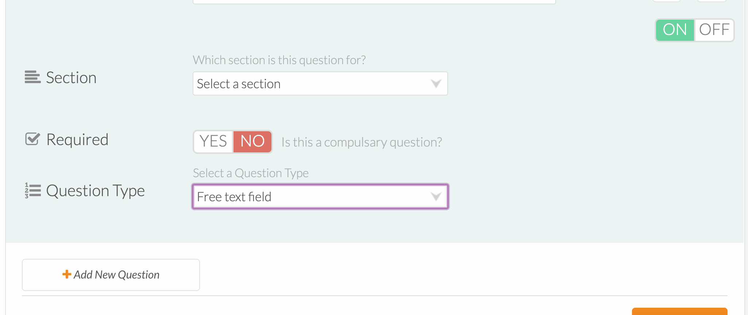Click the Add New Question button

[111, 275]
